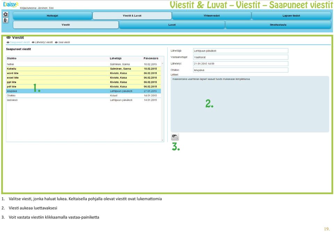Viewport: 334px width, 232px height.
Task: Open the Lapsen tiedot tab
Action: click(x=291, y=16)
